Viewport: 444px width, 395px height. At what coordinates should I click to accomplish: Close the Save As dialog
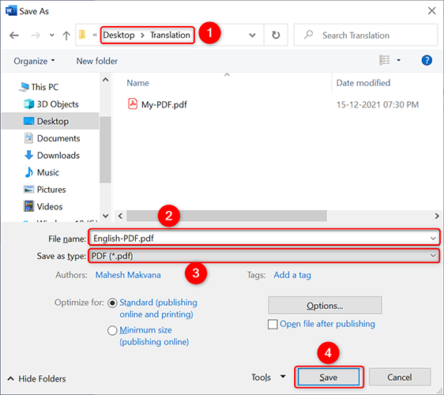pos(431,11)
